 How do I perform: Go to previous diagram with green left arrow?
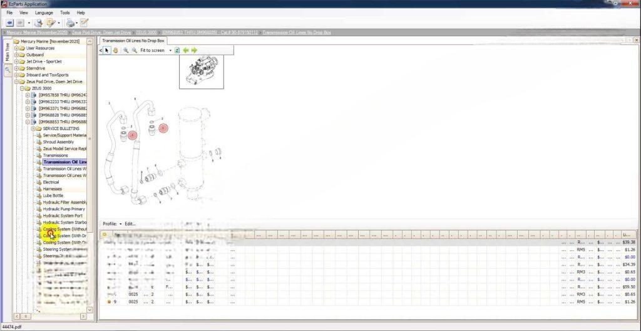tap(186, 50)
